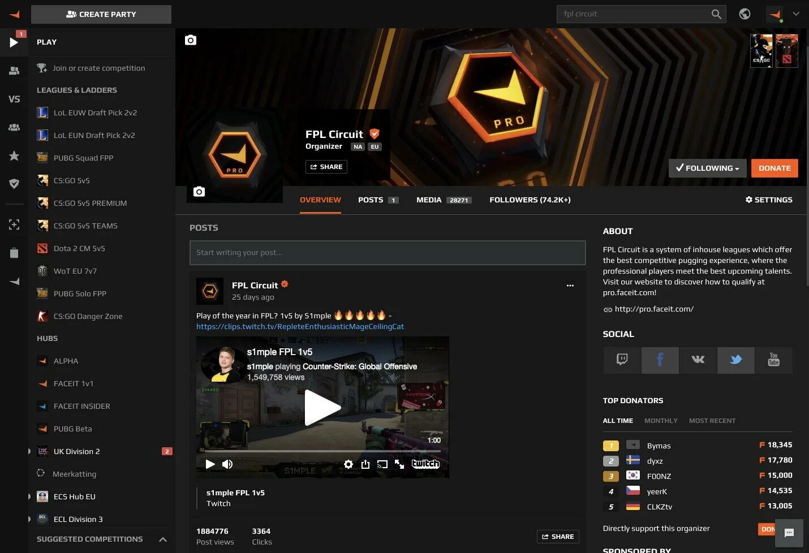Click the globe language icon in header
The height and width of the screenshot is (553, 809).
pos(745,14)
